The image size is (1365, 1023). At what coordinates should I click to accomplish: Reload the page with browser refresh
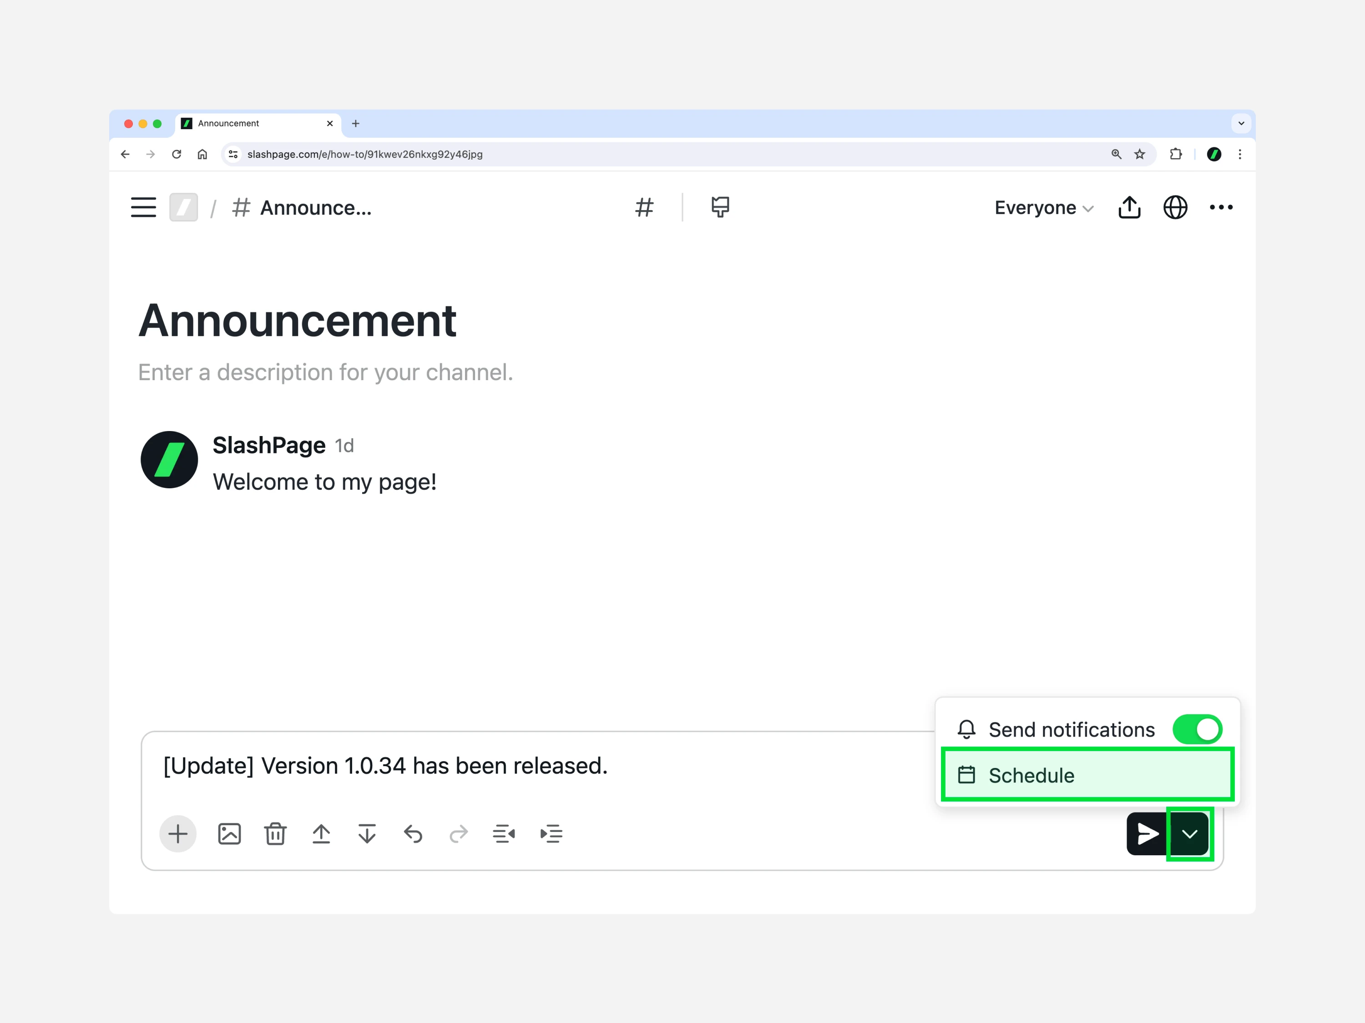point(177,154)
